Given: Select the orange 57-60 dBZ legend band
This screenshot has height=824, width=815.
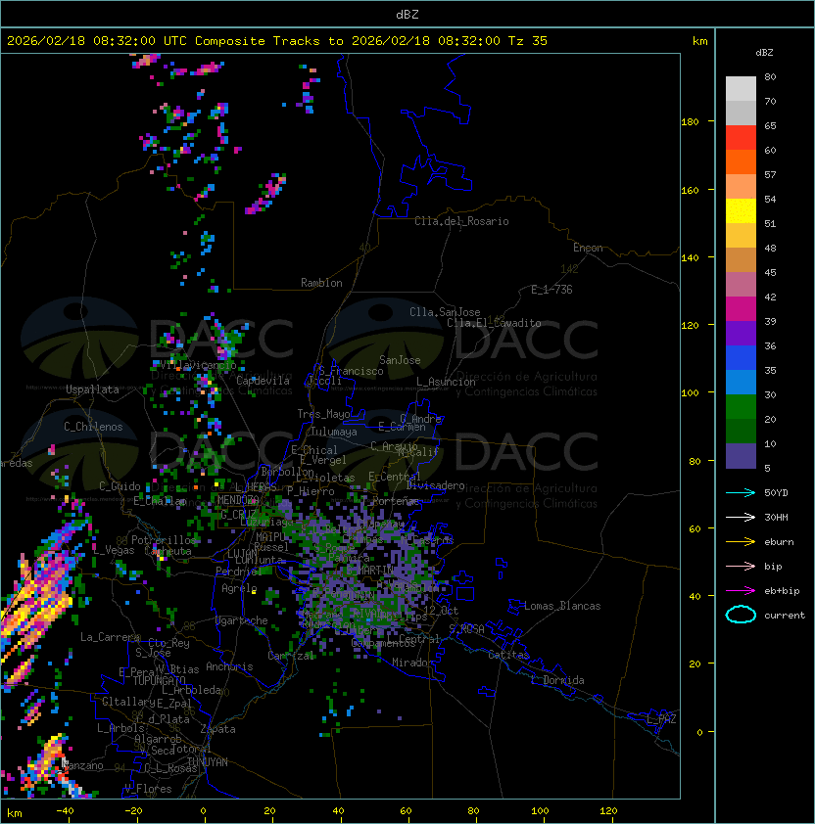Looking at the screenshot, I should 741,161.
